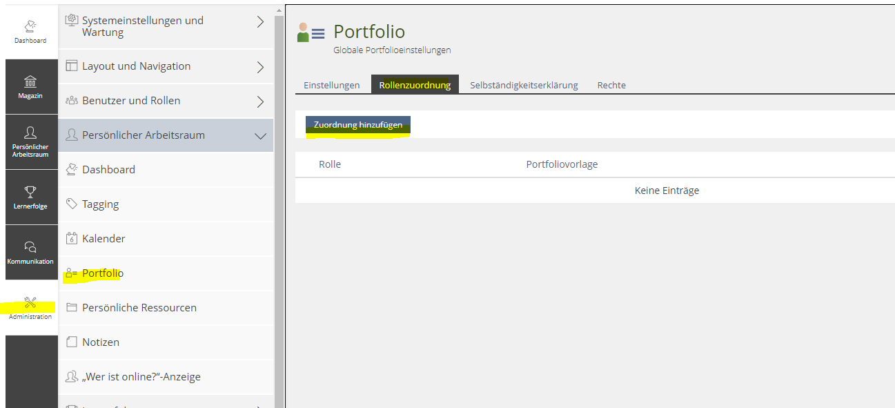This screenshot has height=408, width=895.
Task: Open the Rechte tab
Action: [x=611, y=85]
